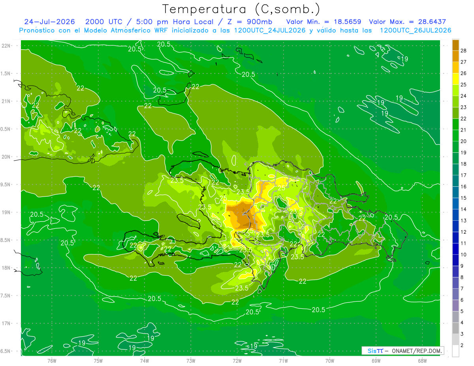Click legend value 24 on color scale

point(463,96)
